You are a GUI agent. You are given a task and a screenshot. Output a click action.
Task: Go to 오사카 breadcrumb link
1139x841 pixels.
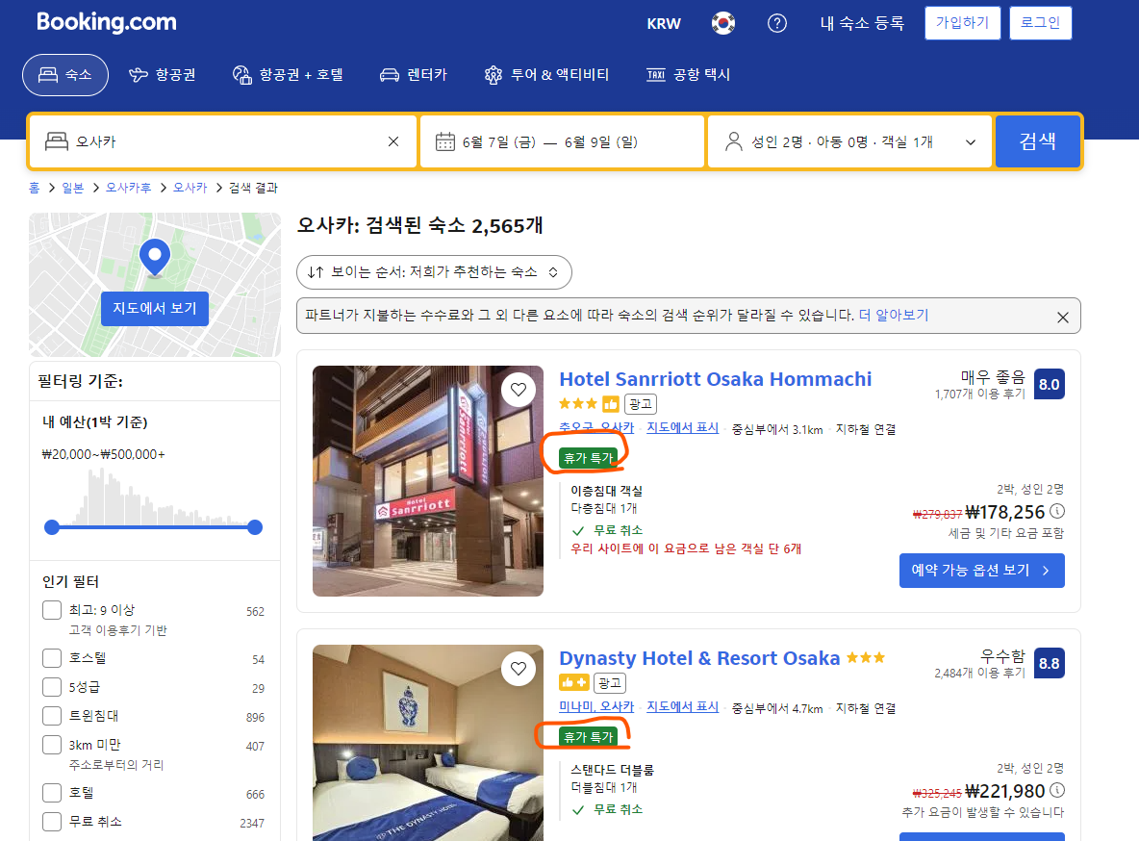190,188
